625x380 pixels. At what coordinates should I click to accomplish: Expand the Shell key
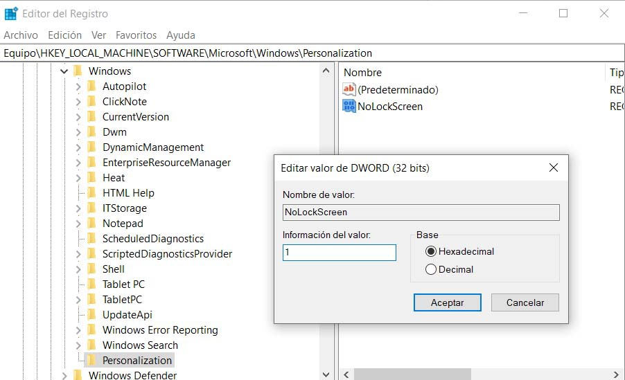point(78,269)
